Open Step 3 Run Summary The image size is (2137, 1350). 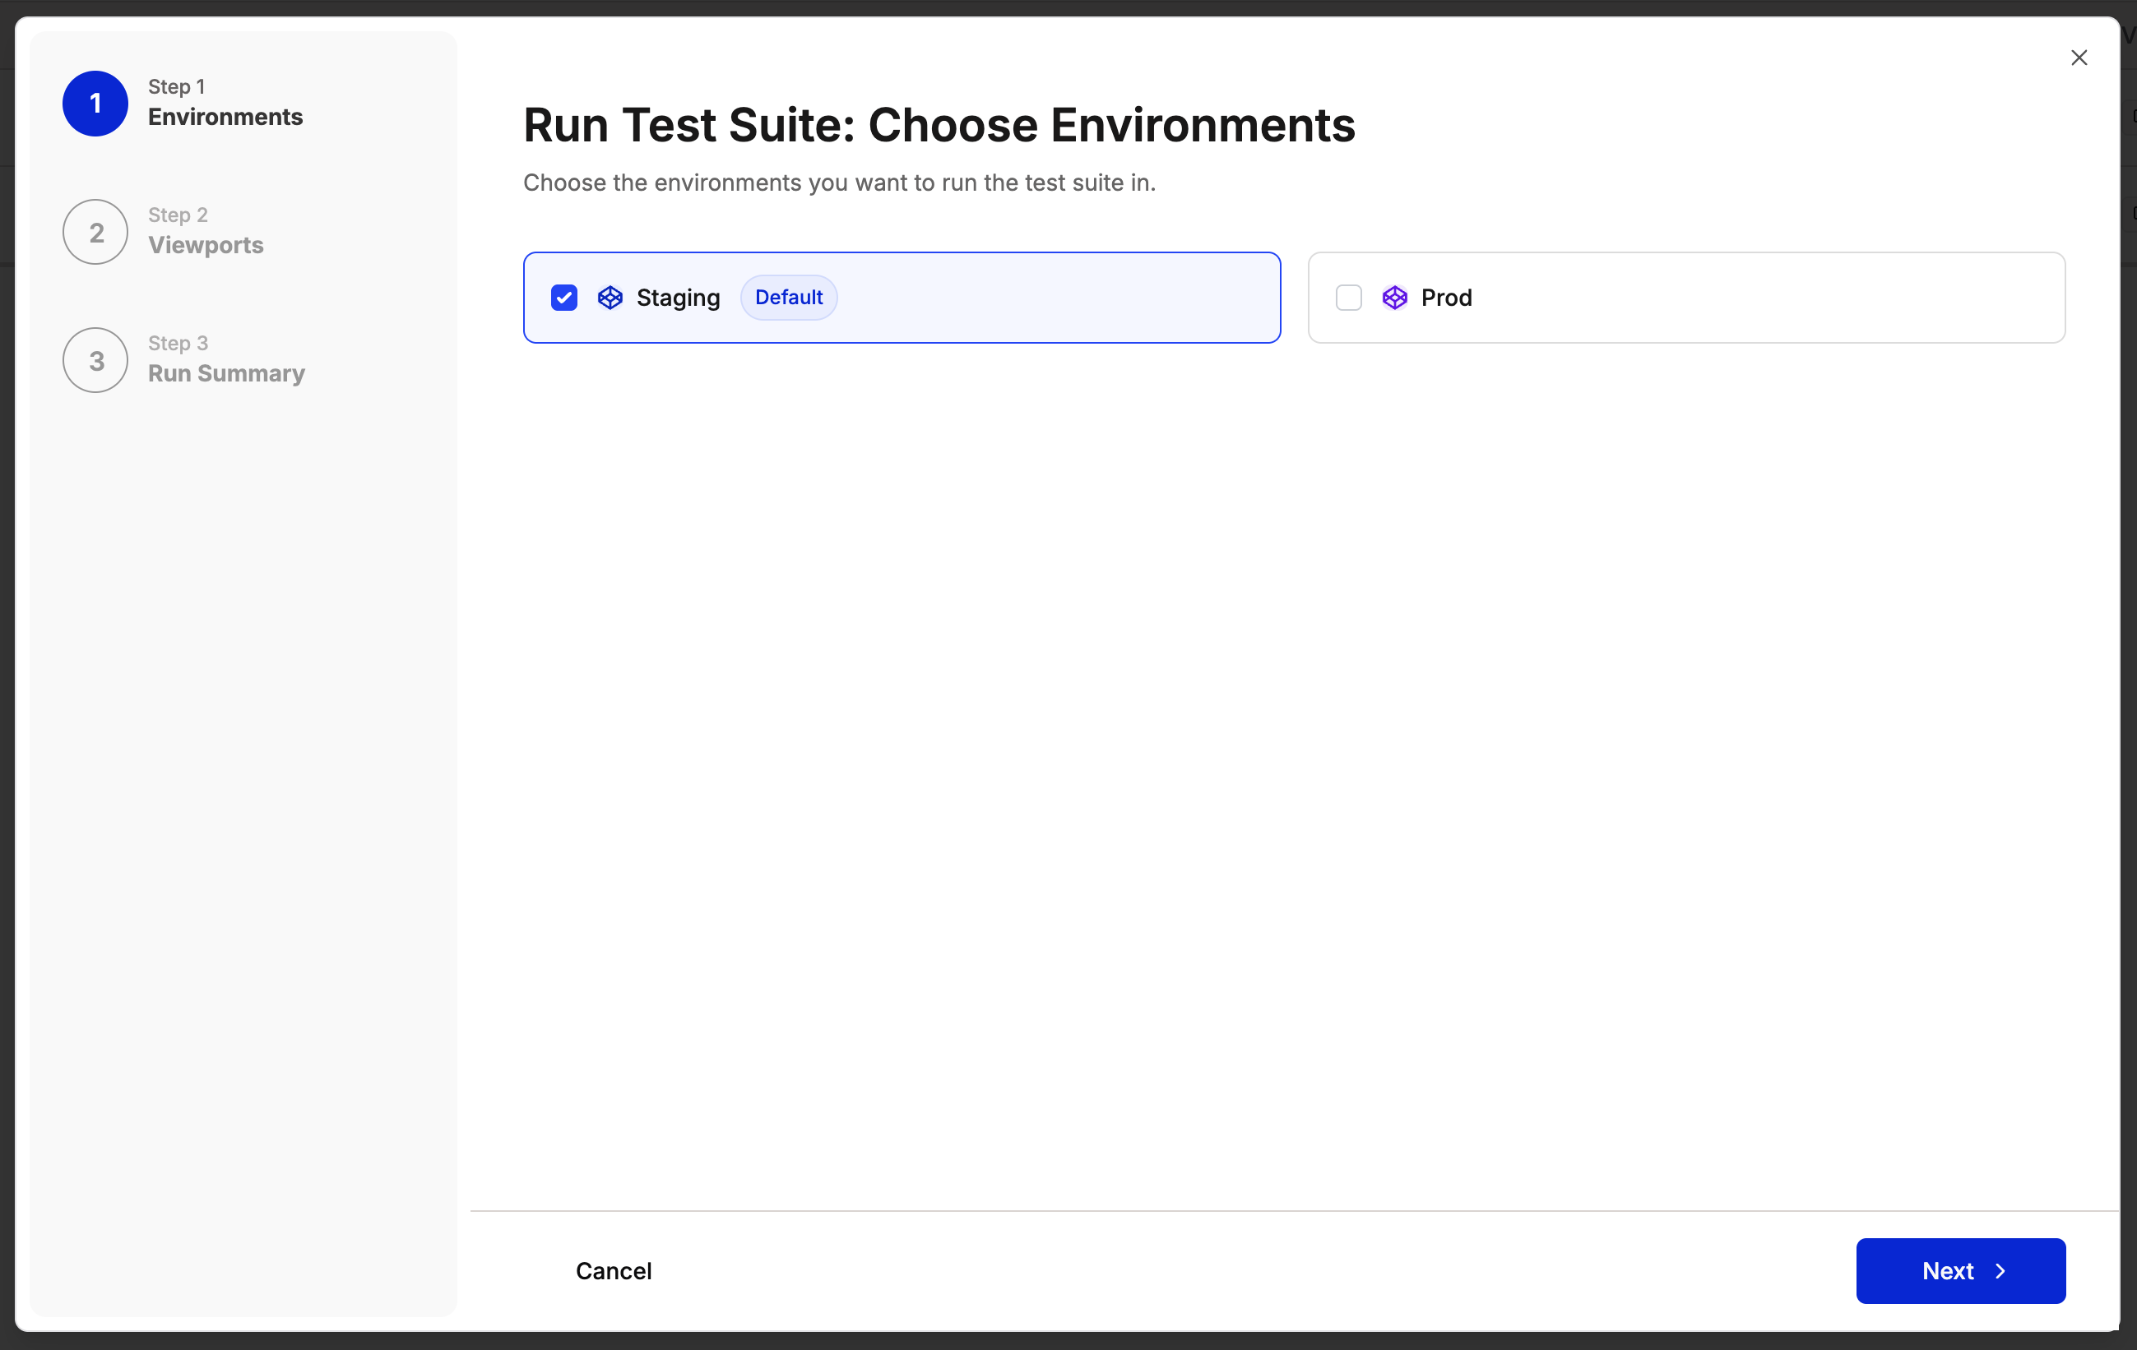(226, 372)
